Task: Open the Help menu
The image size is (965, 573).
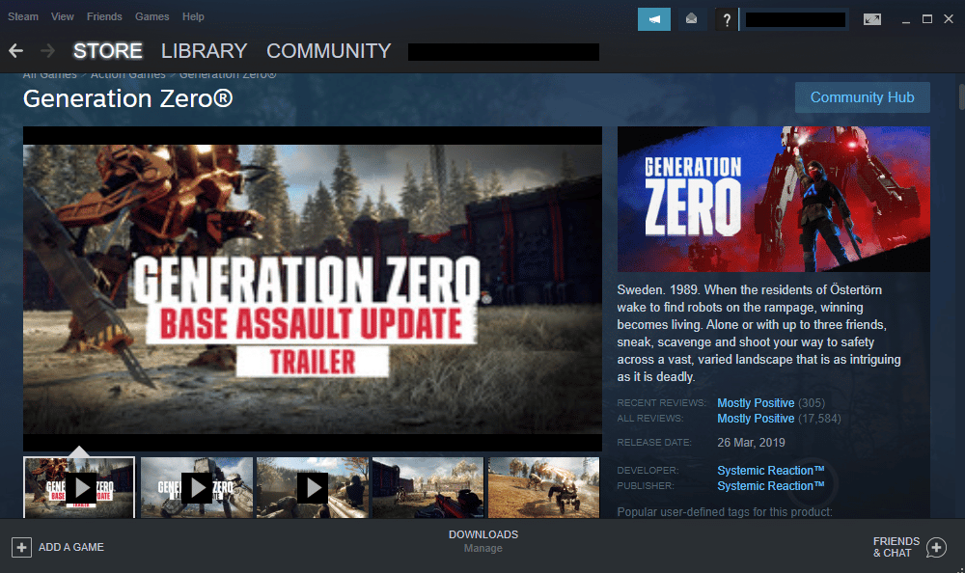Action: pyautogui.click(x=193, y=16)
